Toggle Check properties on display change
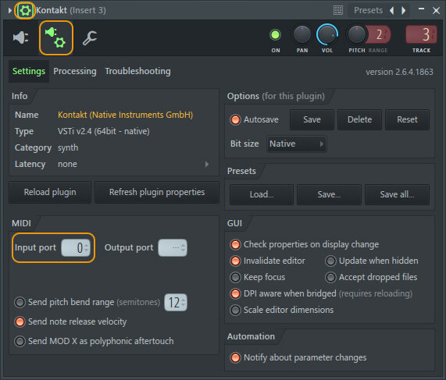This screenshot has height=380, width=446. click(235, 244)
